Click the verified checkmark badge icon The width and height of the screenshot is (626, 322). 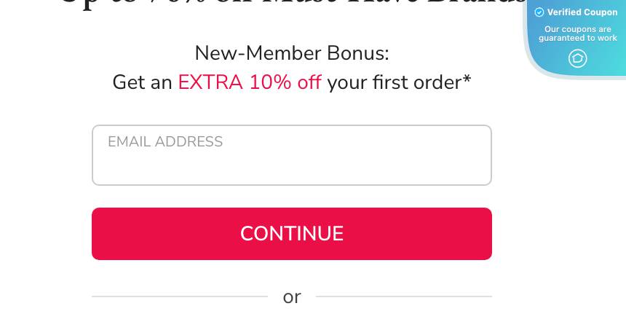[539, 12]
